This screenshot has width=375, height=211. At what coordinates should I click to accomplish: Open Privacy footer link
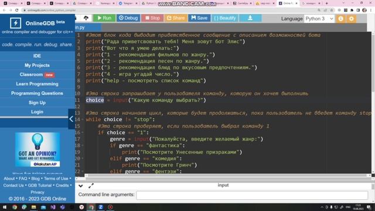coord(37,192)
